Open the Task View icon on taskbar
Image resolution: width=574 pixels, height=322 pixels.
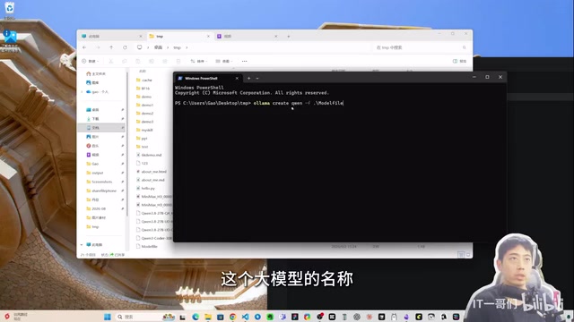pos(183,317)
